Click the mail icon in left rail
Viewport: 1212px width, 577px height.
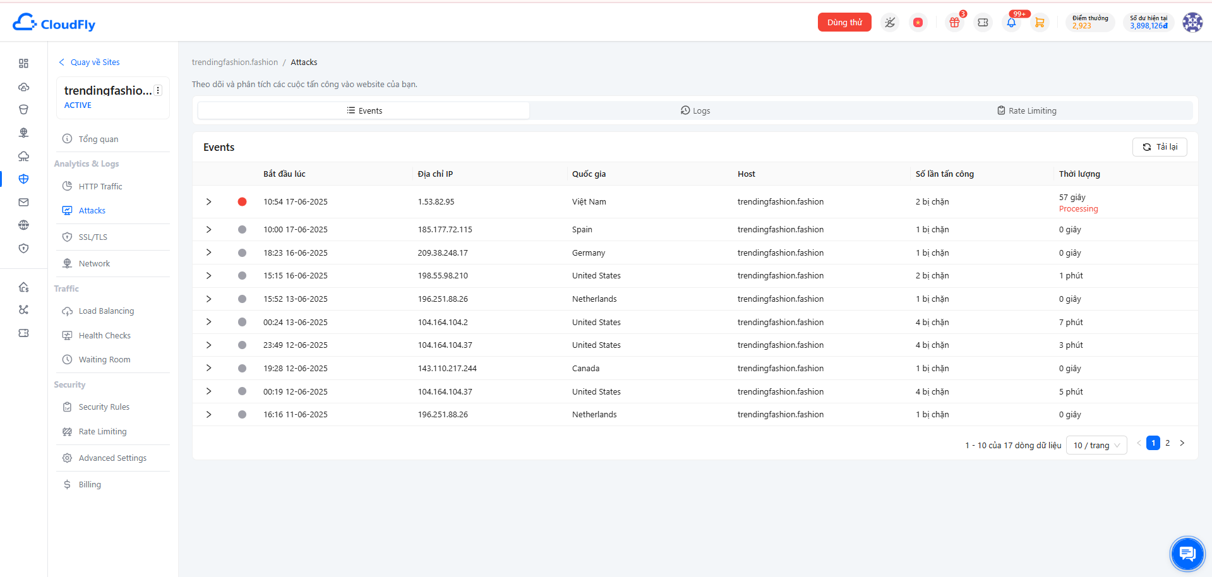[x=24, y=202]
